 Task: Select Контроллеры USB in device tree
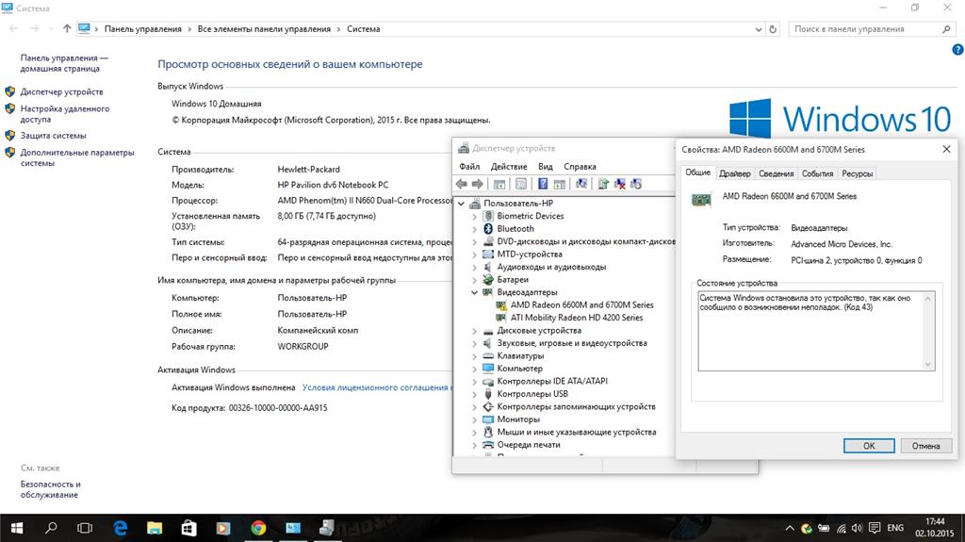pyautogui.click(x=532, y=394)
